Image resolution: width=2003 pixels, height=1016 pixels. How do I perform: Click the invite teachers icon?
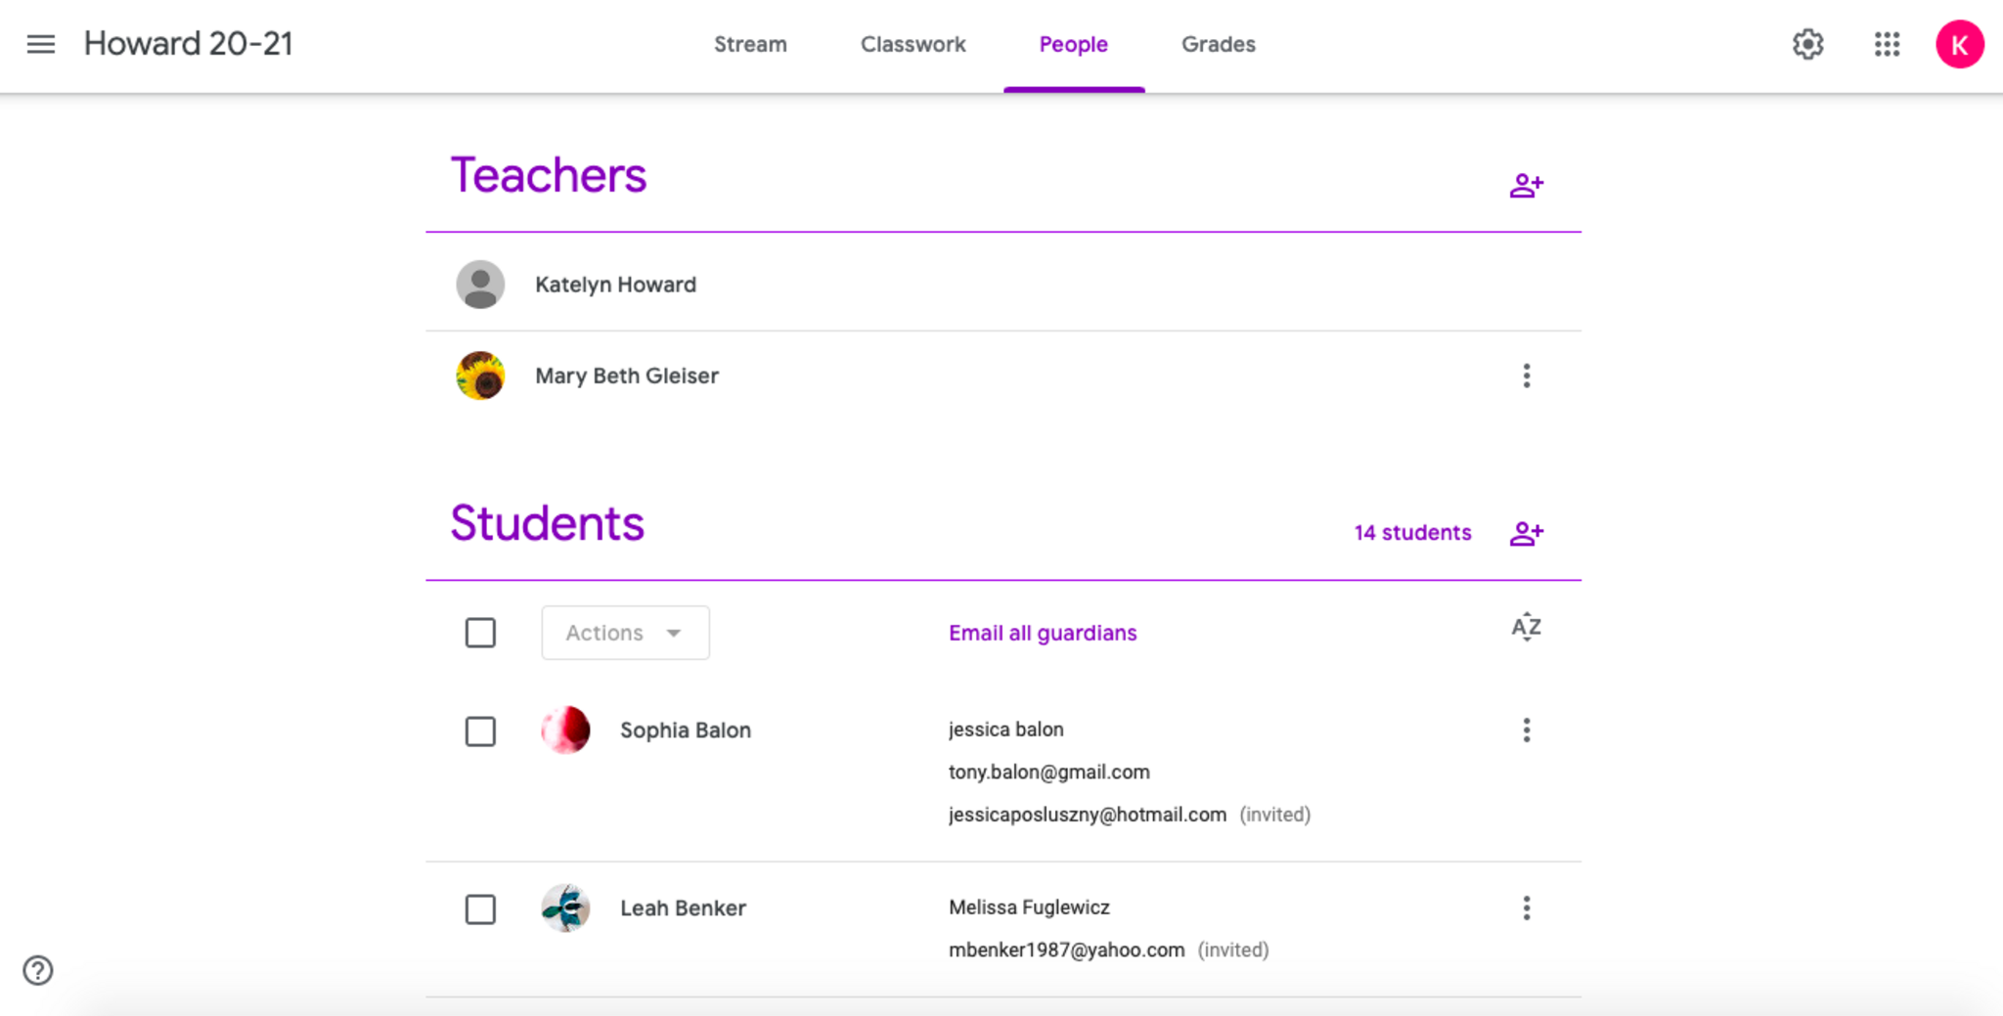pos(1526,185)
